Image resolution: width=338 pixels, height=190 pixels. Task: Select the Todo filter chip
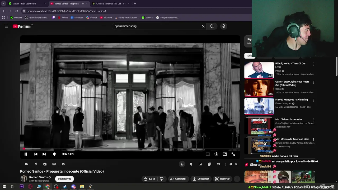pyautogui.click(x=249, y=55)
